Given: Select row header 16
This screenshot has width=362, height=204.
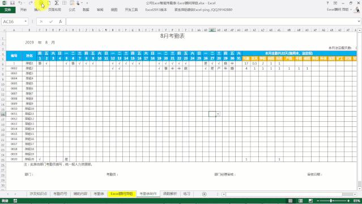Looking at the screenshot, I should [3, 114].
